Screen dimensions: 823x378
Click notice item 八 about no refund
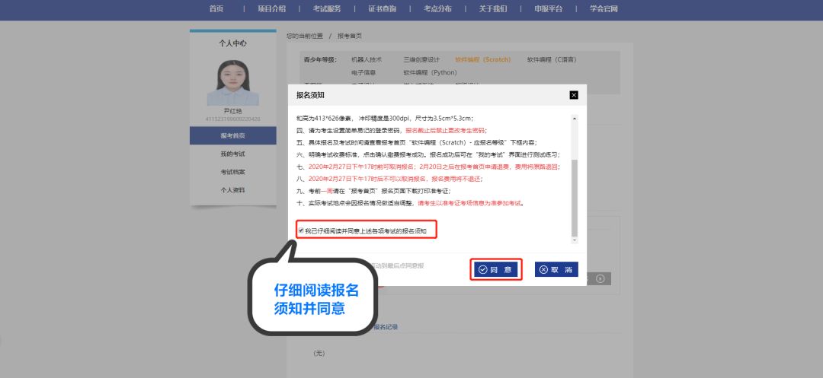[x=389, y=179]
